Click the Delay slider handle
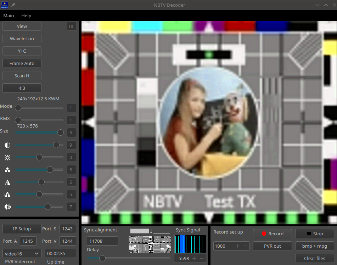The width and height of the screenshot is (337, 265). point(102,258)
